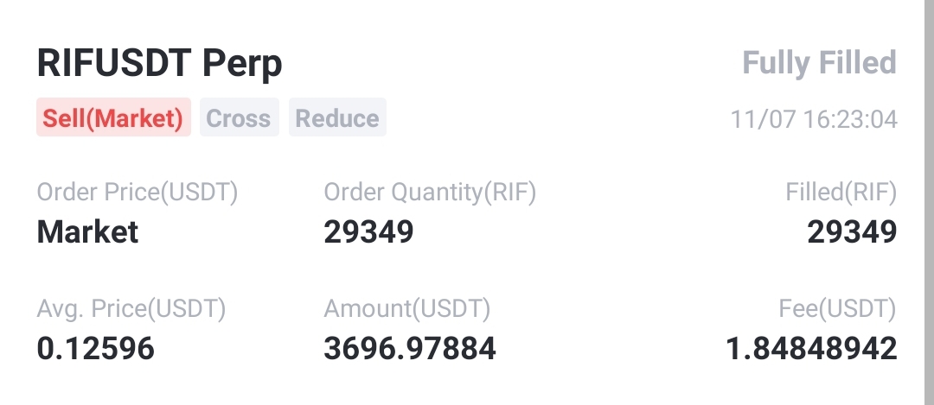Tap the Filled(RIF) label
The width and height of the screenshot is (934, 405).
(x=841, y=193)
